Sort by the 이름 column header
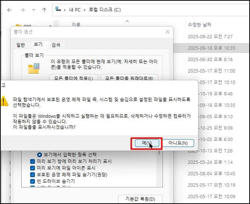 pos(76,24)
